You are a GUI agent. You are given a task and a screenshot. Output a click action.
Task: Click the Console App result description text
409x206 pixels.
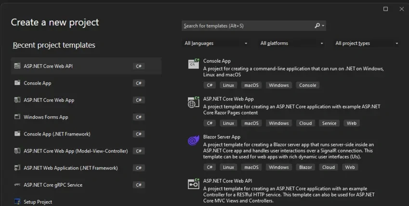(293, 71)
